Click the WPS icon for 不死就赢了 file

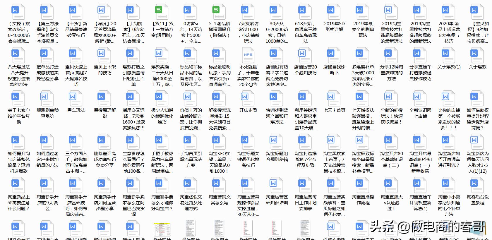point(248,56)
